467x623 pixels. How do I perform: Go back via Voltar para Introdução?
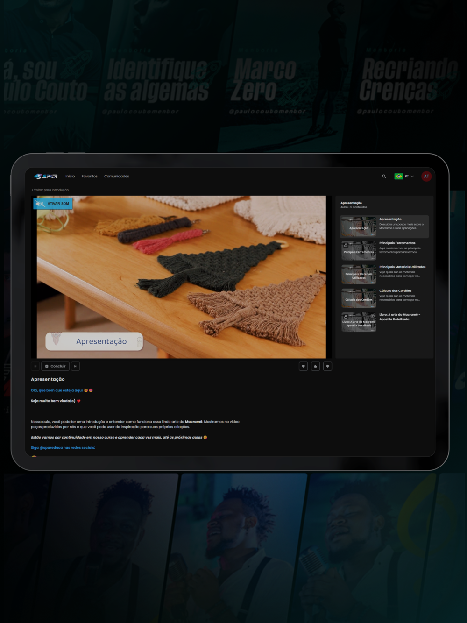click(x=50, y=190)
